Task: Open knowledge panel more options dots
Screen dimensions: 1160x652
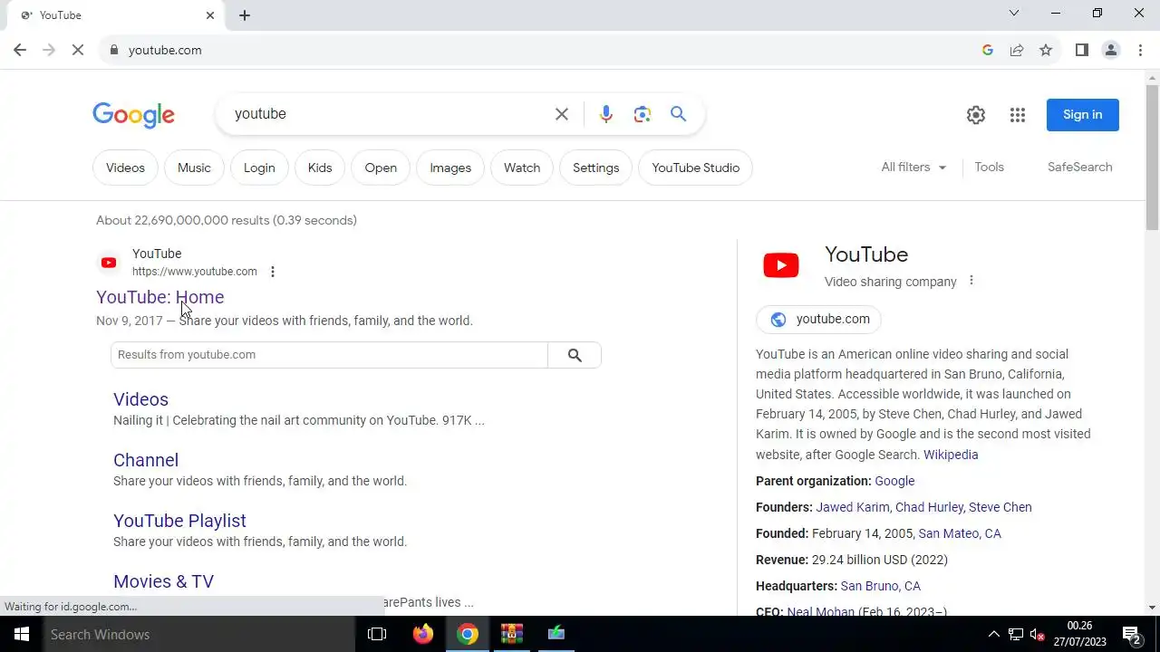Action: click(971, 281)
